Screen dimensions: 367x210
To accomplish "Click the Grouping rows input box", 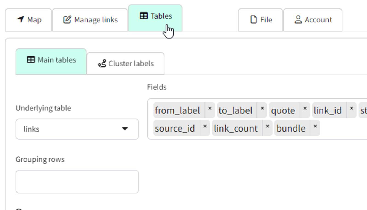I will (x=77, y=182).
